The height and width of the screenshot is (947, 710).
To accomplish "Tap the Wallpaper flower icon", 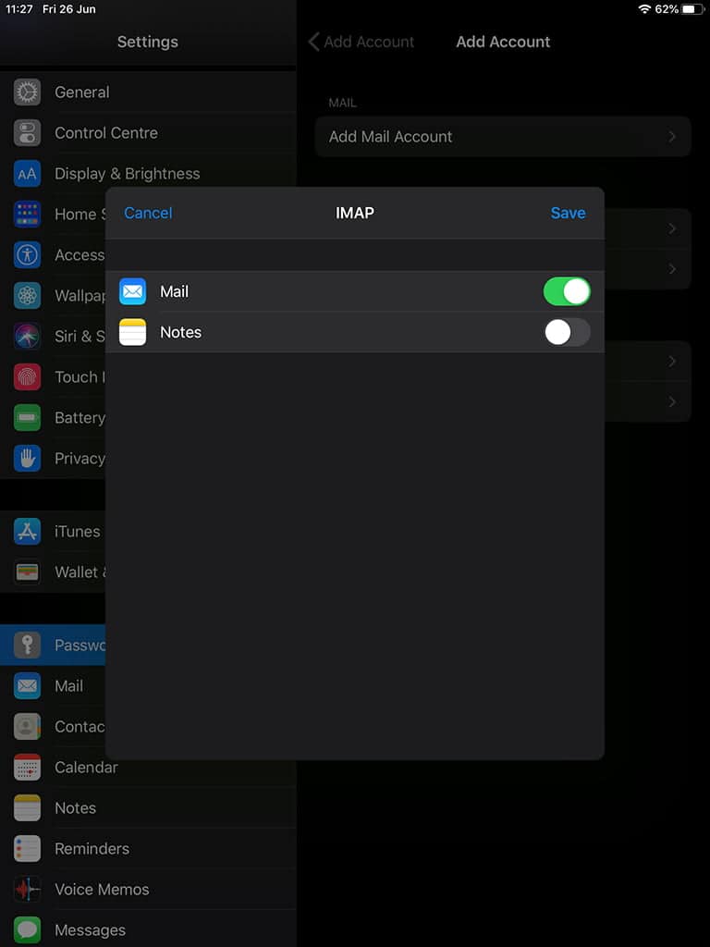I will tap(27, 295).
